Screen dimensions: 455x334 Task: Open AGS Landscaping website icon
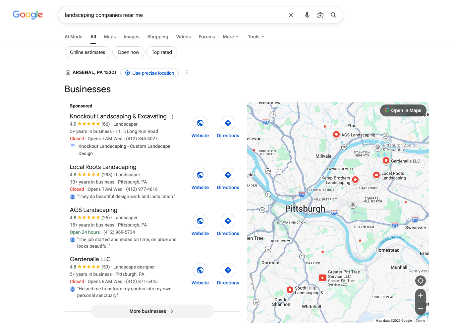[200, 221]
